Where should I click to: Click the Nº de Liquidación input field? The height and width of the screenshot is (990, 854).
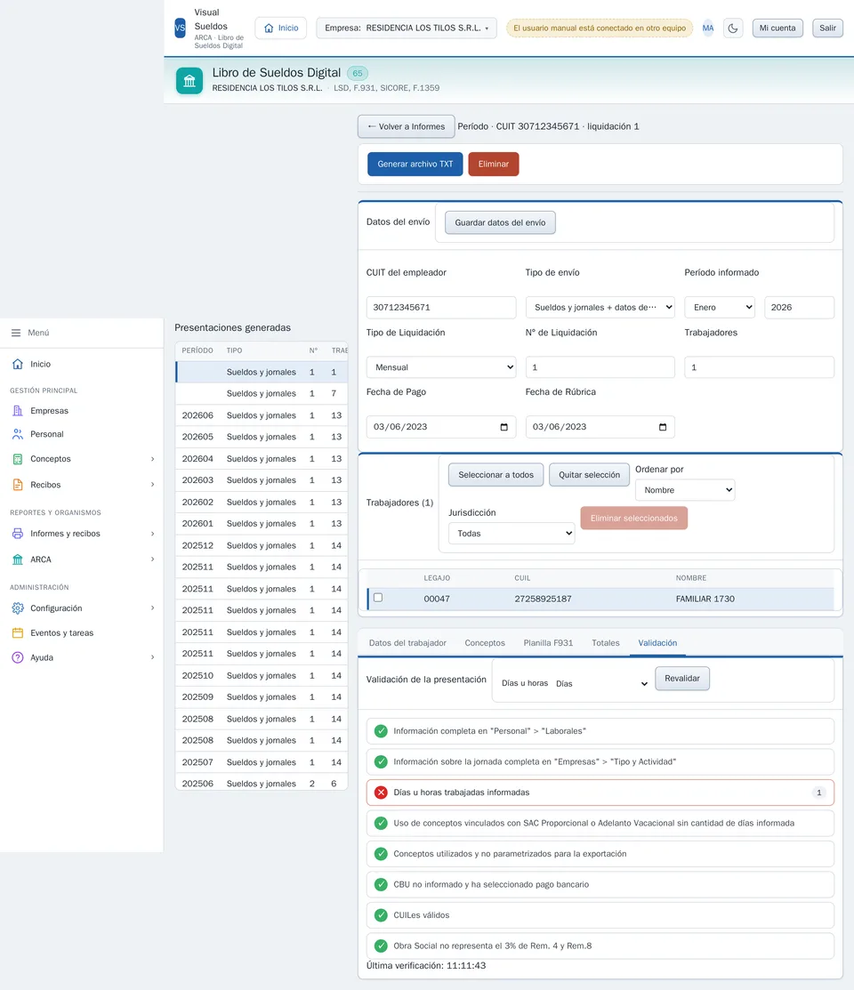click(x=600, y=367)
